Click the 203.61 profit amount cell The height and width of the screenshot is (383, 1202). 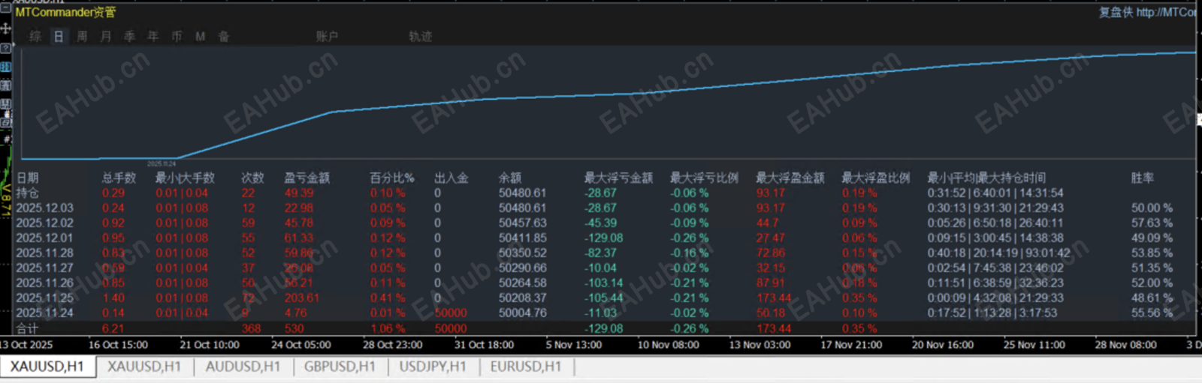[301, 298]
